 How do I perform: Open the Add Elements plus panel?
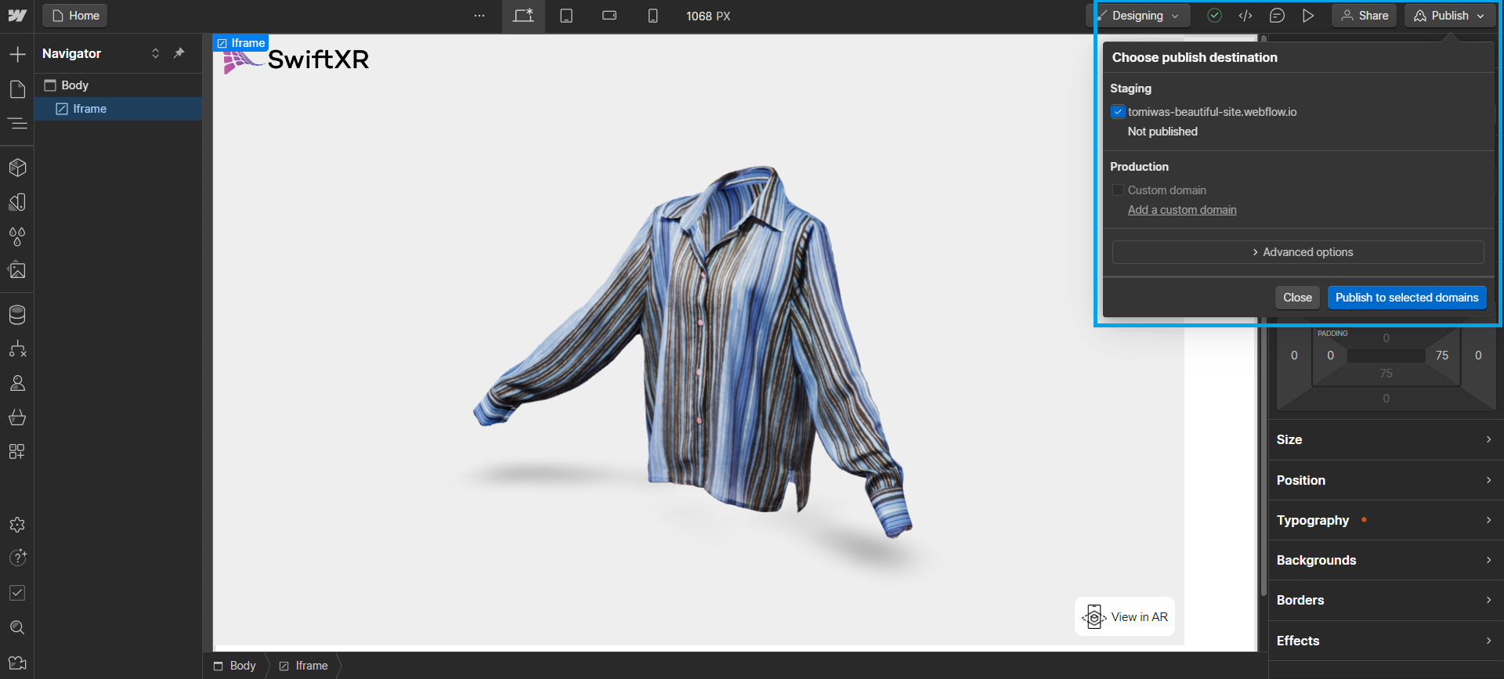(17, 54)
